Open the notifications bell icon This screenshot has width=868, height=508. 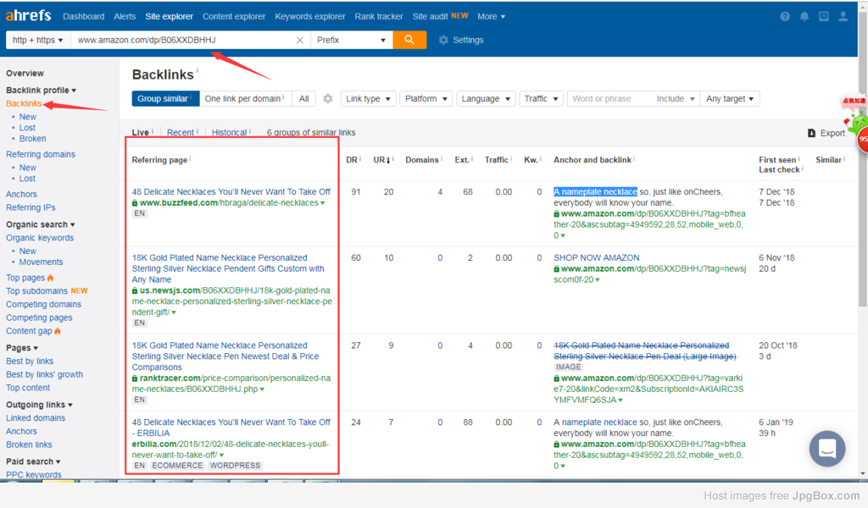pos(804,17)
